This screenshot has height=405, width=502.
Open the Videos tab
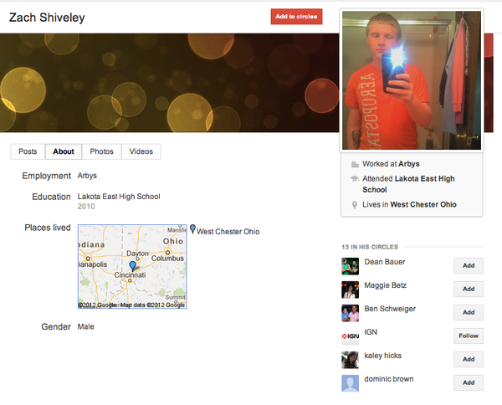(x=141, y=151)
